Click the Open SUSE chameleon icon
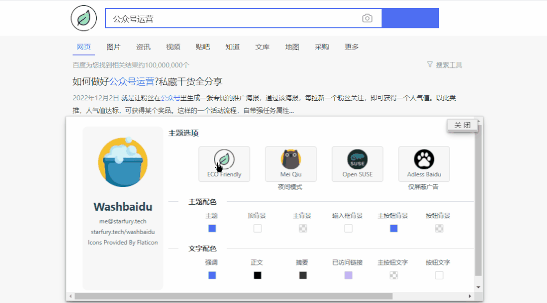The height and width of the screenshot is (303, 547). (357, 159)
